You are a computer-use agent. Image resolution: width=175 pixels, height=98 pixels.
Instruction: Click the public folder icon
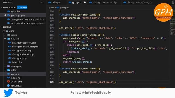[x=8, y=70]
